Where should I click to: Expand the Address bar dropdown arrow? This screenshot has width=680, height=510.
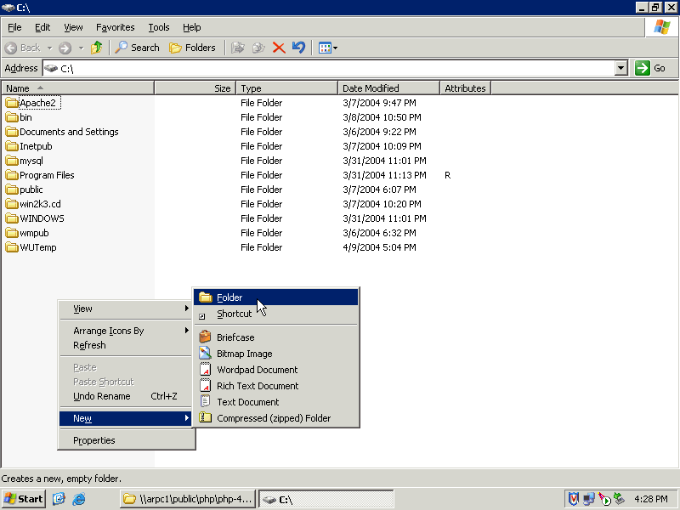click(x=620, y=68)
